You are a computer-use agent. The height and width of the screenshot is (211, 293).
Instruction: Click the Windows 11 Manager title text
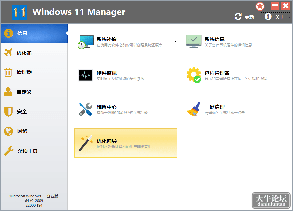79,12
